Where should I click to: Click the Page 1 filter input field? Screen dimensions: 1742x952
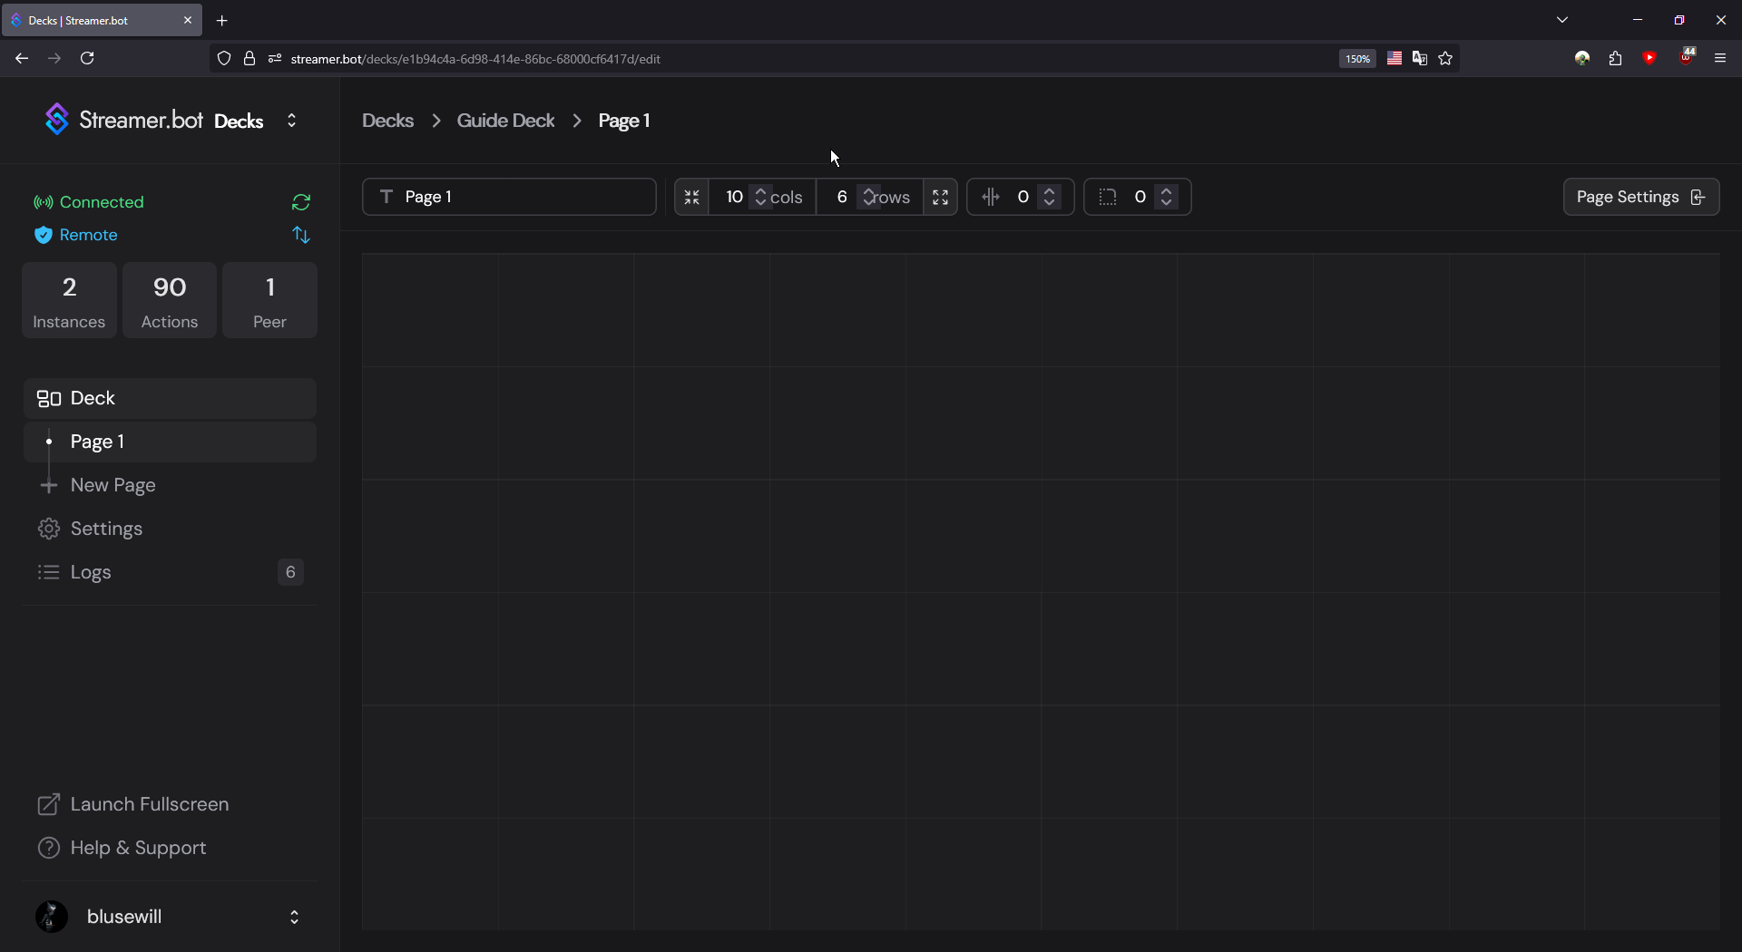(x=508, y=197)
